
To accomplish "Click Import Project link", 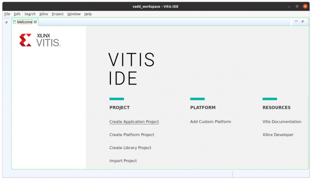I will click(123, 161).
